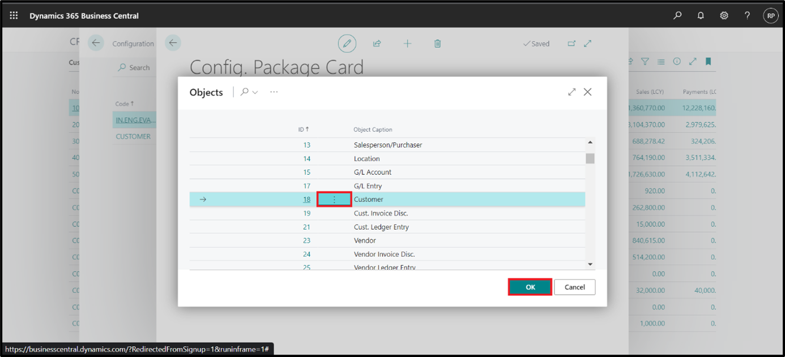Open info factbox icon in customer list
The width and height of the screenshot is (785, 357).
click(x=677, y=62)
